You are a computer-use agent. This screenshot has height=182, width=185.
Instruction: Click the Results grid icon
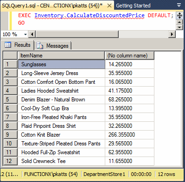pyautogui.click(x=8, y=45)
